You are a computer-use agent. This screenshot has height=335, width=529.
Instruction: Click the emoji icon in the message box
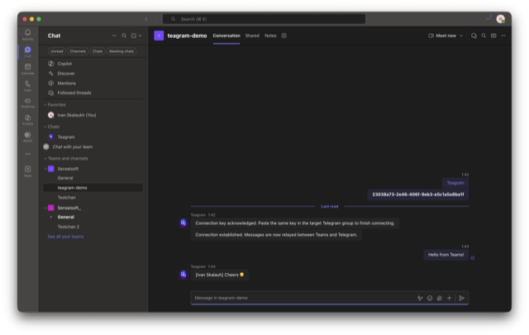(x=430, y=298)
